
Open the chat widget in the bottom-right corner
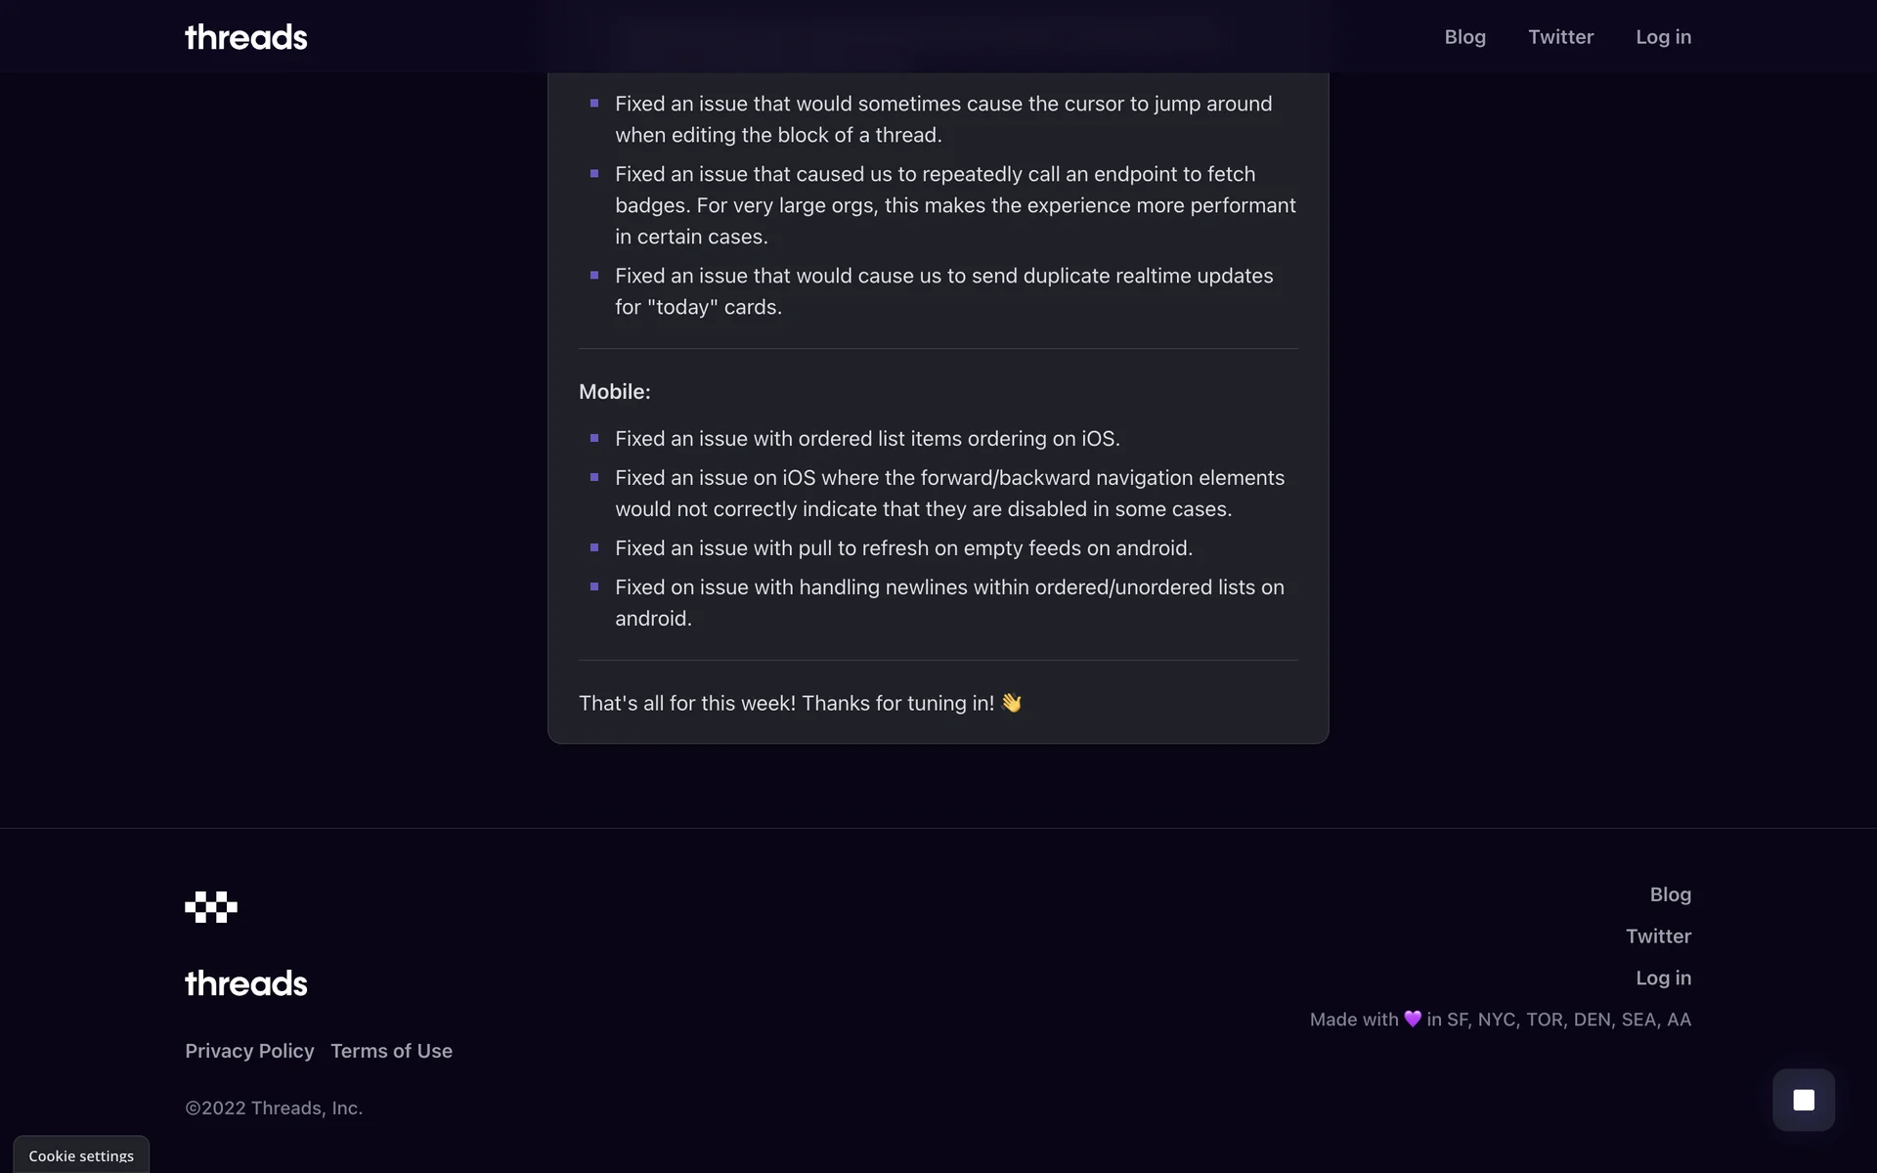[1804, 1100]
